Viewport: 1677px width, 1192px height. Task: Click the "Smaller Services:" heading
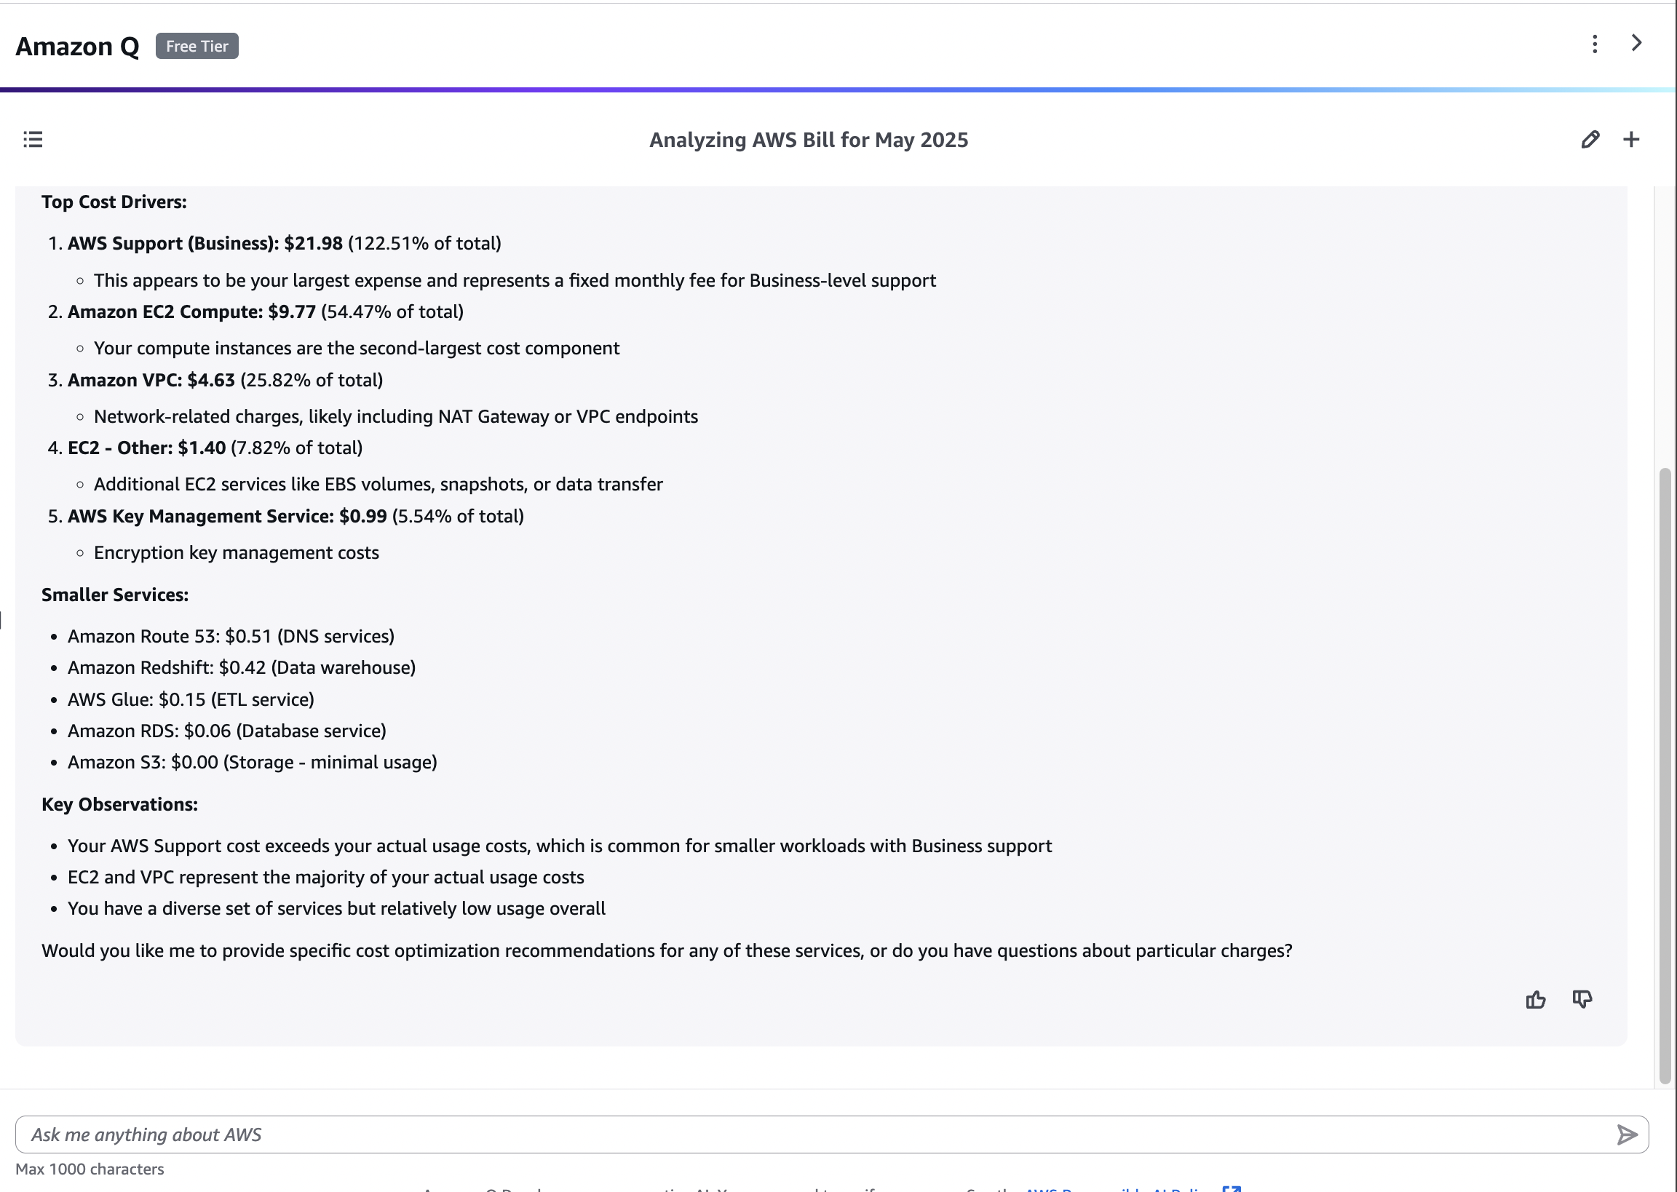114,595
